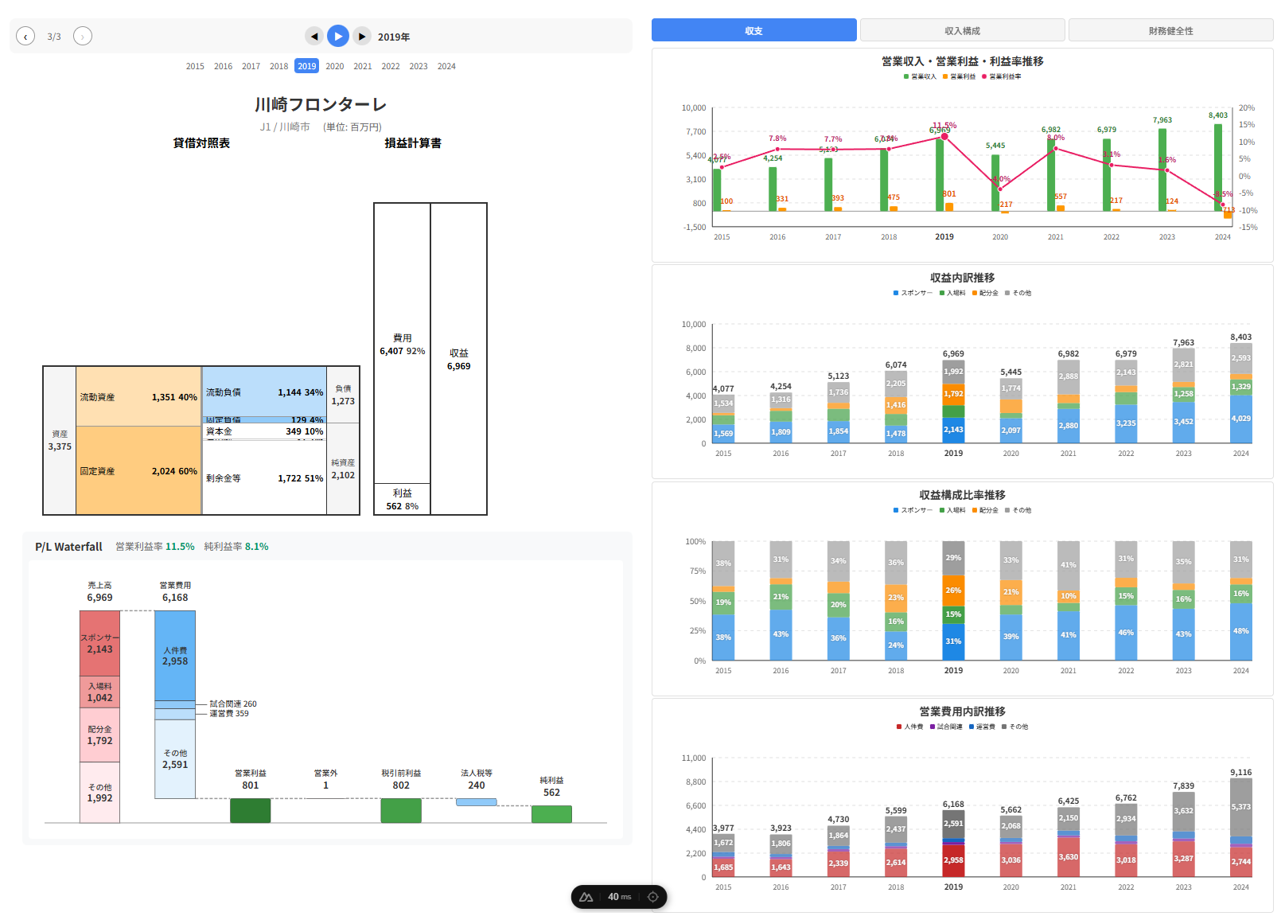Click the 流動資産 block in the balance sheet
Viewport: 1281px width, 916px height.
click(138, 396)
